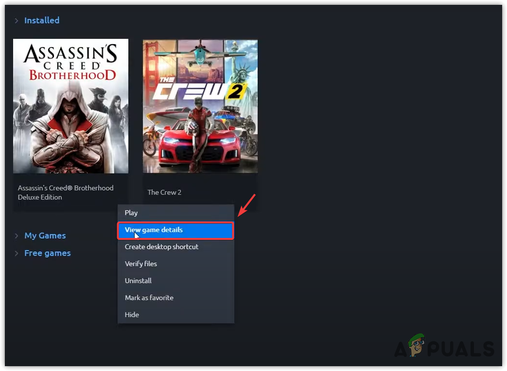Image resolution: width=507 pixels, height=371 pixels.
Task: Collapse the Installed section chevron
Action: tap(17, 21)
